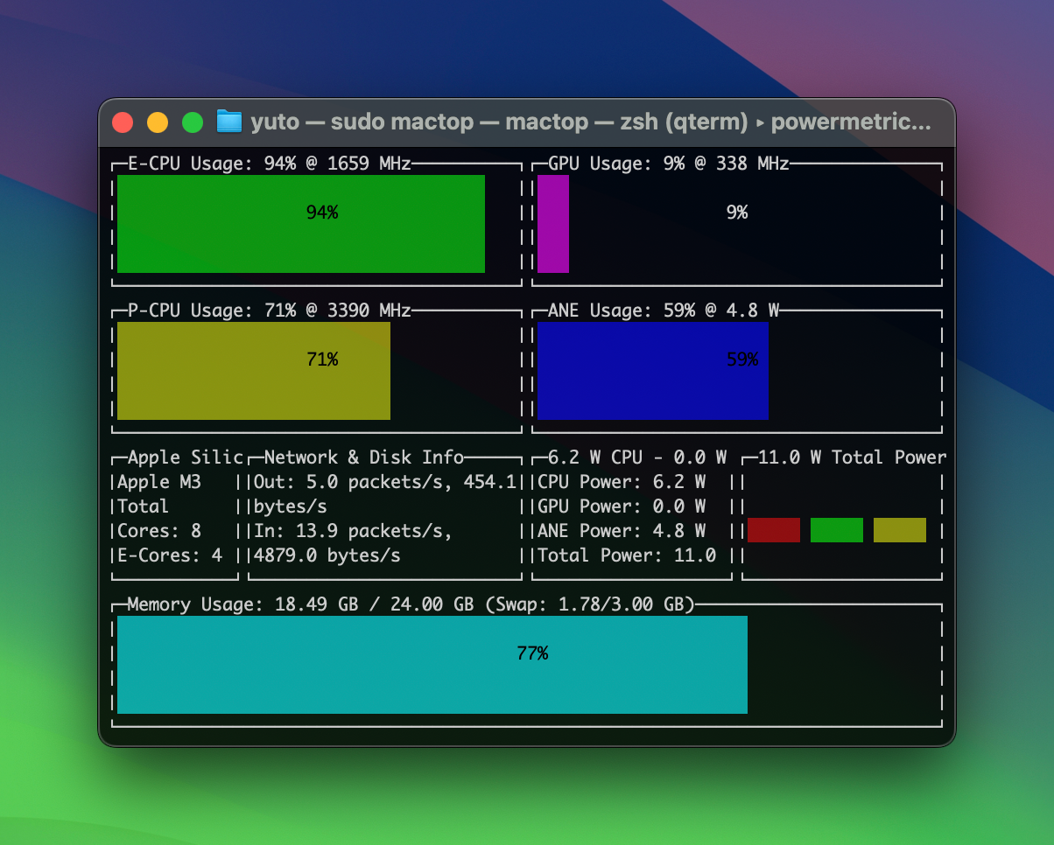Click the Apple M3 chip label
Screen dimensions: 1054x845
[x=159, y=482]
